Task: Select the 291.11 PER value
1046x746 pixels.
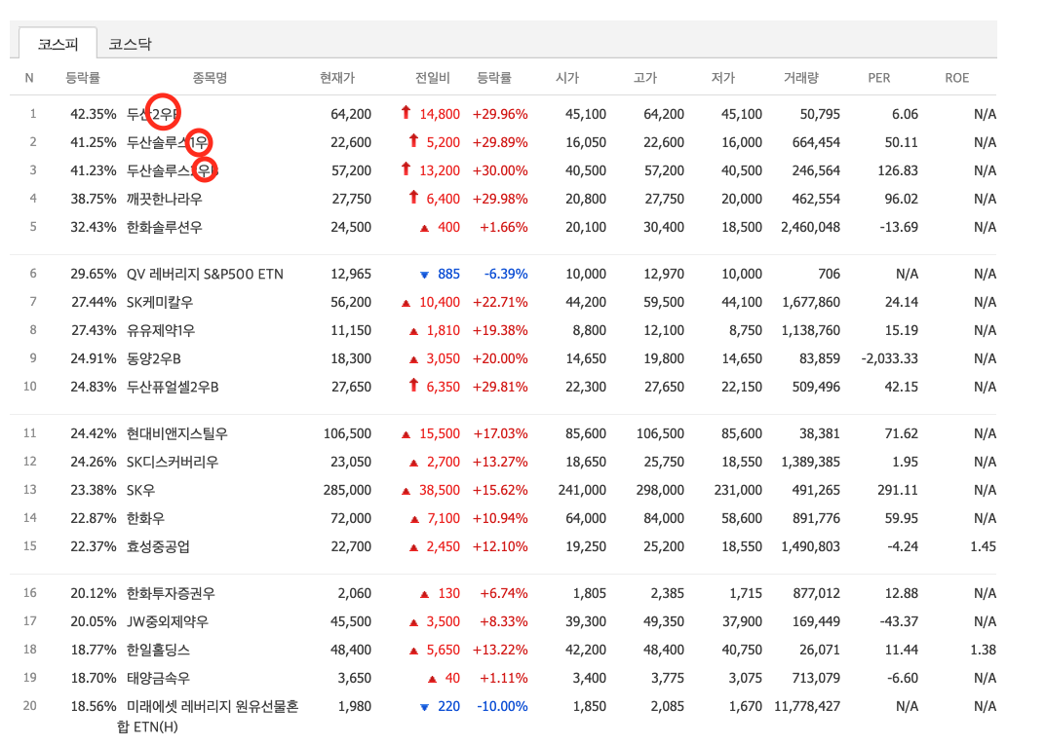Action: click(898, 490)
